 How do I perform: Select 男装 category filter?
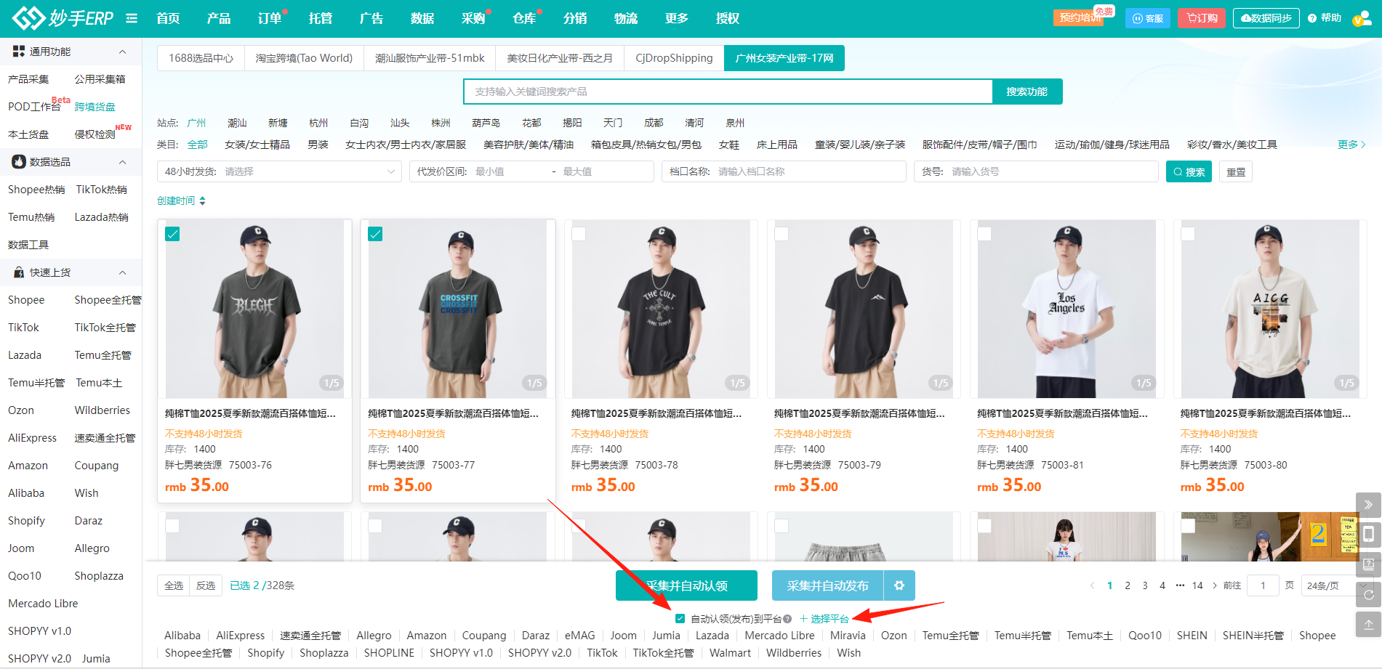318,145
